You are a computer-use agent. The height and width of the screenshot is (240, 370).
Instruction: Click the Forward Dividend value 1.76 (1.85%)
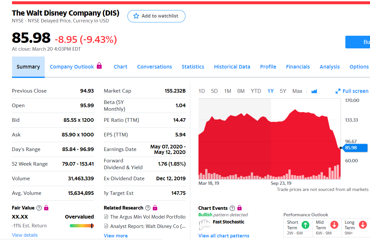[172, 164]
